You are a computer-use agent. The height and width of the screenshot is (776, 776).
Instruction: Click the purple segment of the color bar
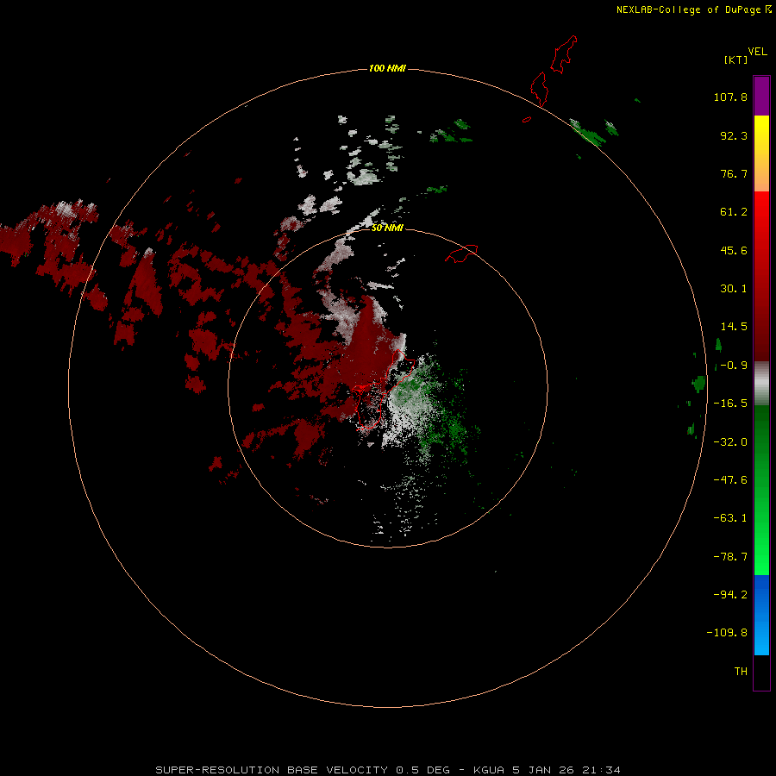761,96
